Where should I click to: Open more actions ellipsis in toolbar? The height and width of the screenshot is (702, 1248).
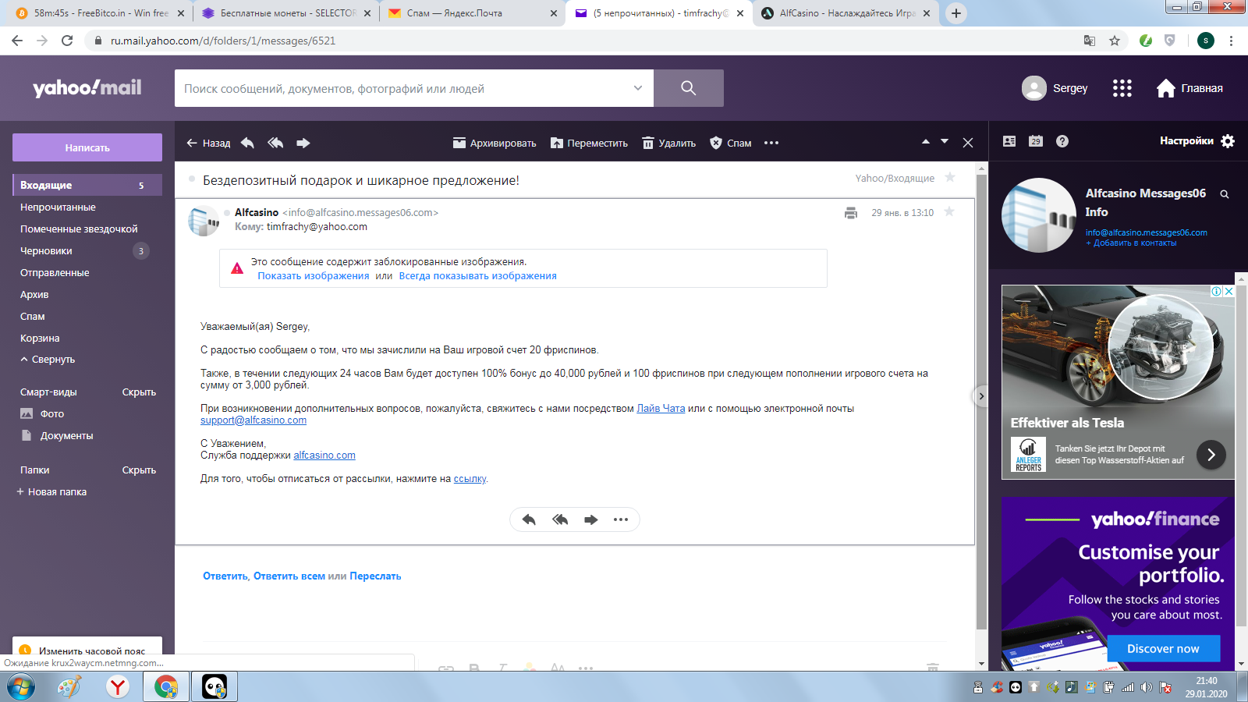[x=771, y=143]
